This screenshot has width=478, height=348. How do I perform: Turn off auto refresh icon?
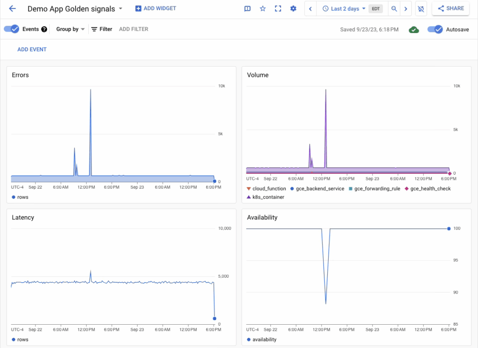tap(421, 9)
